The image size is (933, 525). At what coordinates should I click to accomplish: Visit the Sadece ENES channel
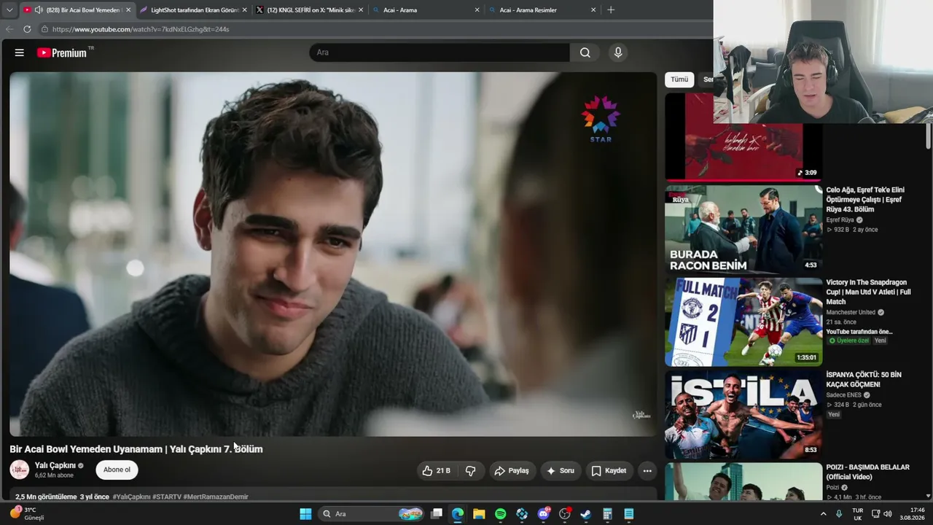(843, 395)
